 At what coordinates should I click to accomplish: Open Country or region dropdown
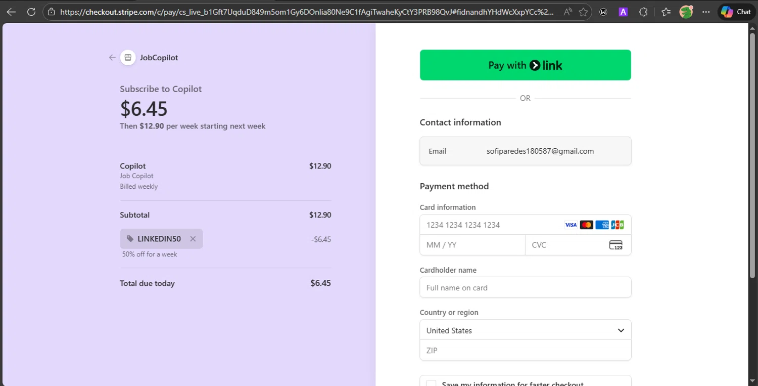[x=526, y=330]
